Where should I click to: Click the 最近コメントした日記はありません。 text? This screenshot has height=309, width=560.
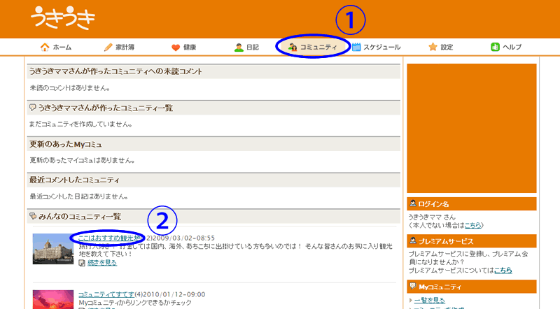pyautogui.click(x=79, y=196)
